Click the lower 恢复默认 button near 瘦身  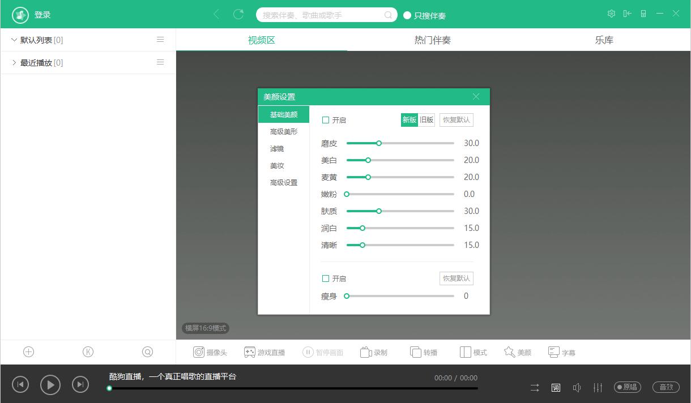tap(457, 278)
